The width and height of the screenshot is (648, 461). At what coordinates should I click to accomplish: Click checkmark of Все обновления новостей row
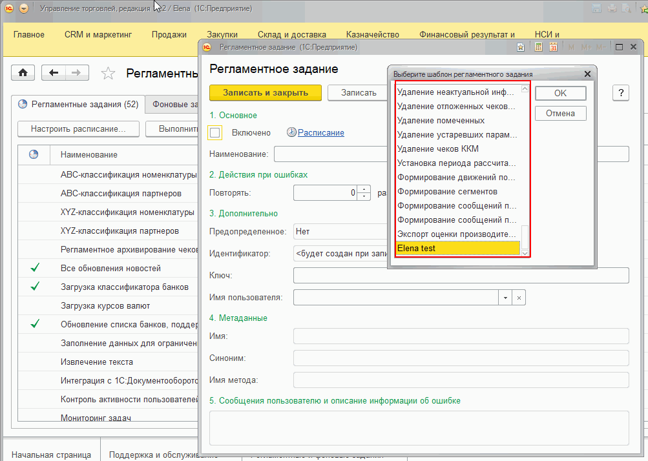tap(35, 268)
